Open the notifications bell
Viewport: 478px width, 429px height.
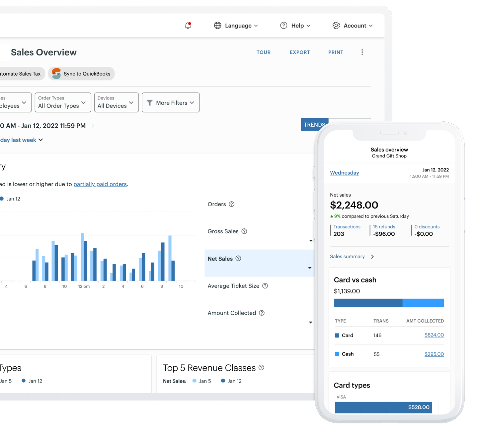(x=188, y=26)
